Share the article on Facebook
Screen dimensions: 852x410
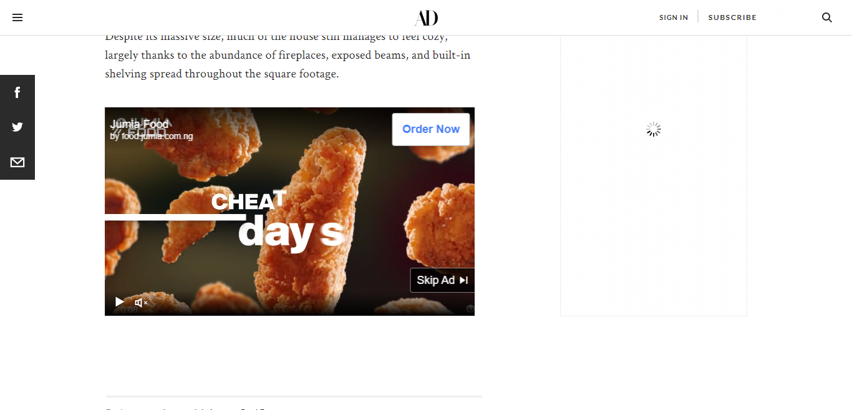coord(17,92)
